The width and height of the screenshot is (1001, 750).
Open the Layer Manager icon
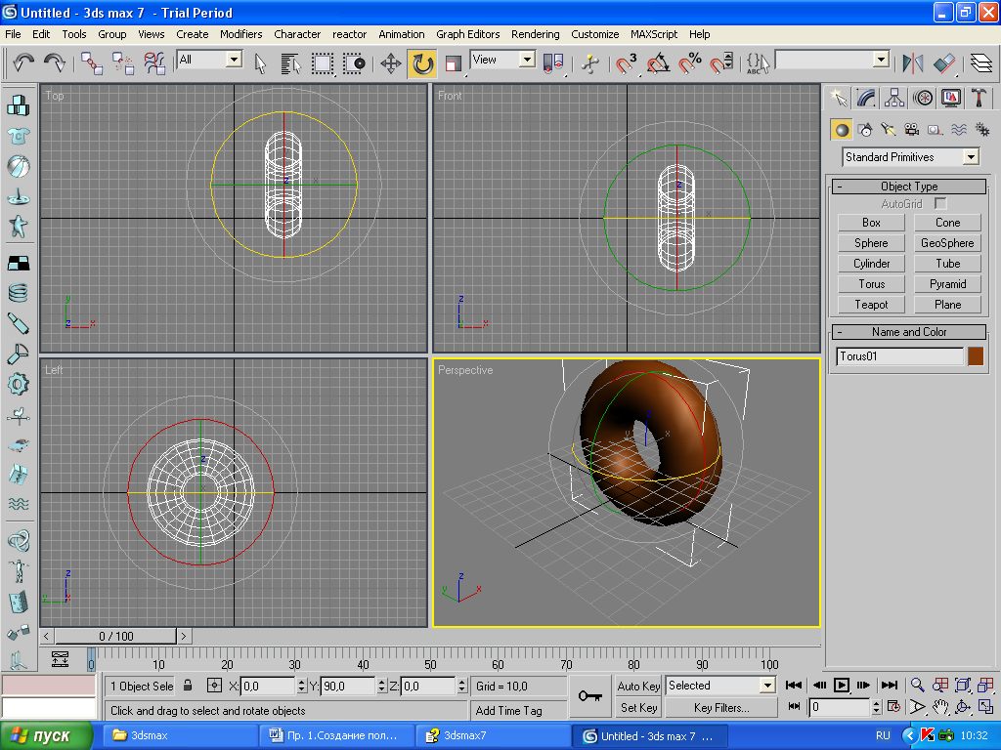[981, 63]
